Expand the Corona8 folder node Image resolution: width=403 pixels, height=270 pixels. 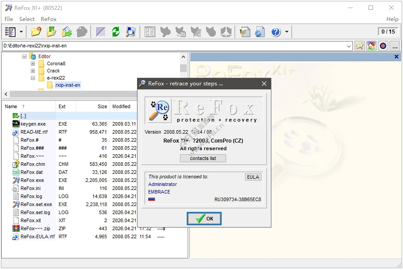click(33, 64)
